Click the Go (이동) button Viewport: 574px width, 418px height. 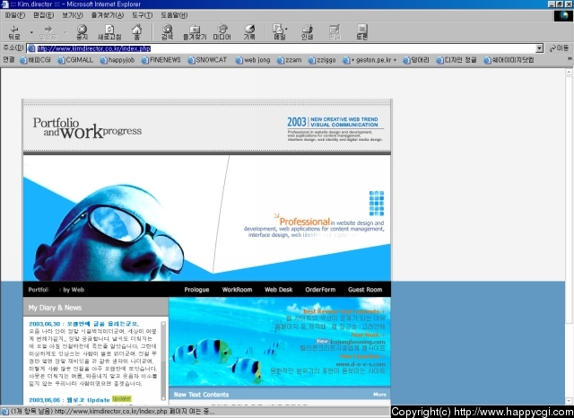click(559, 48)
